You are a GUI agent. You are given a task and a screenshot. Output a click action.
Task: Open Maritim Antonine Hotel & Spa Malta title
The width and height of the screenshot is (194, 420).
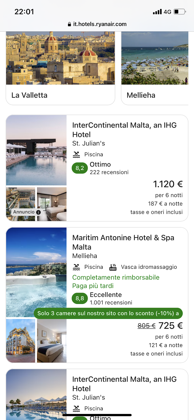point(123,242)
